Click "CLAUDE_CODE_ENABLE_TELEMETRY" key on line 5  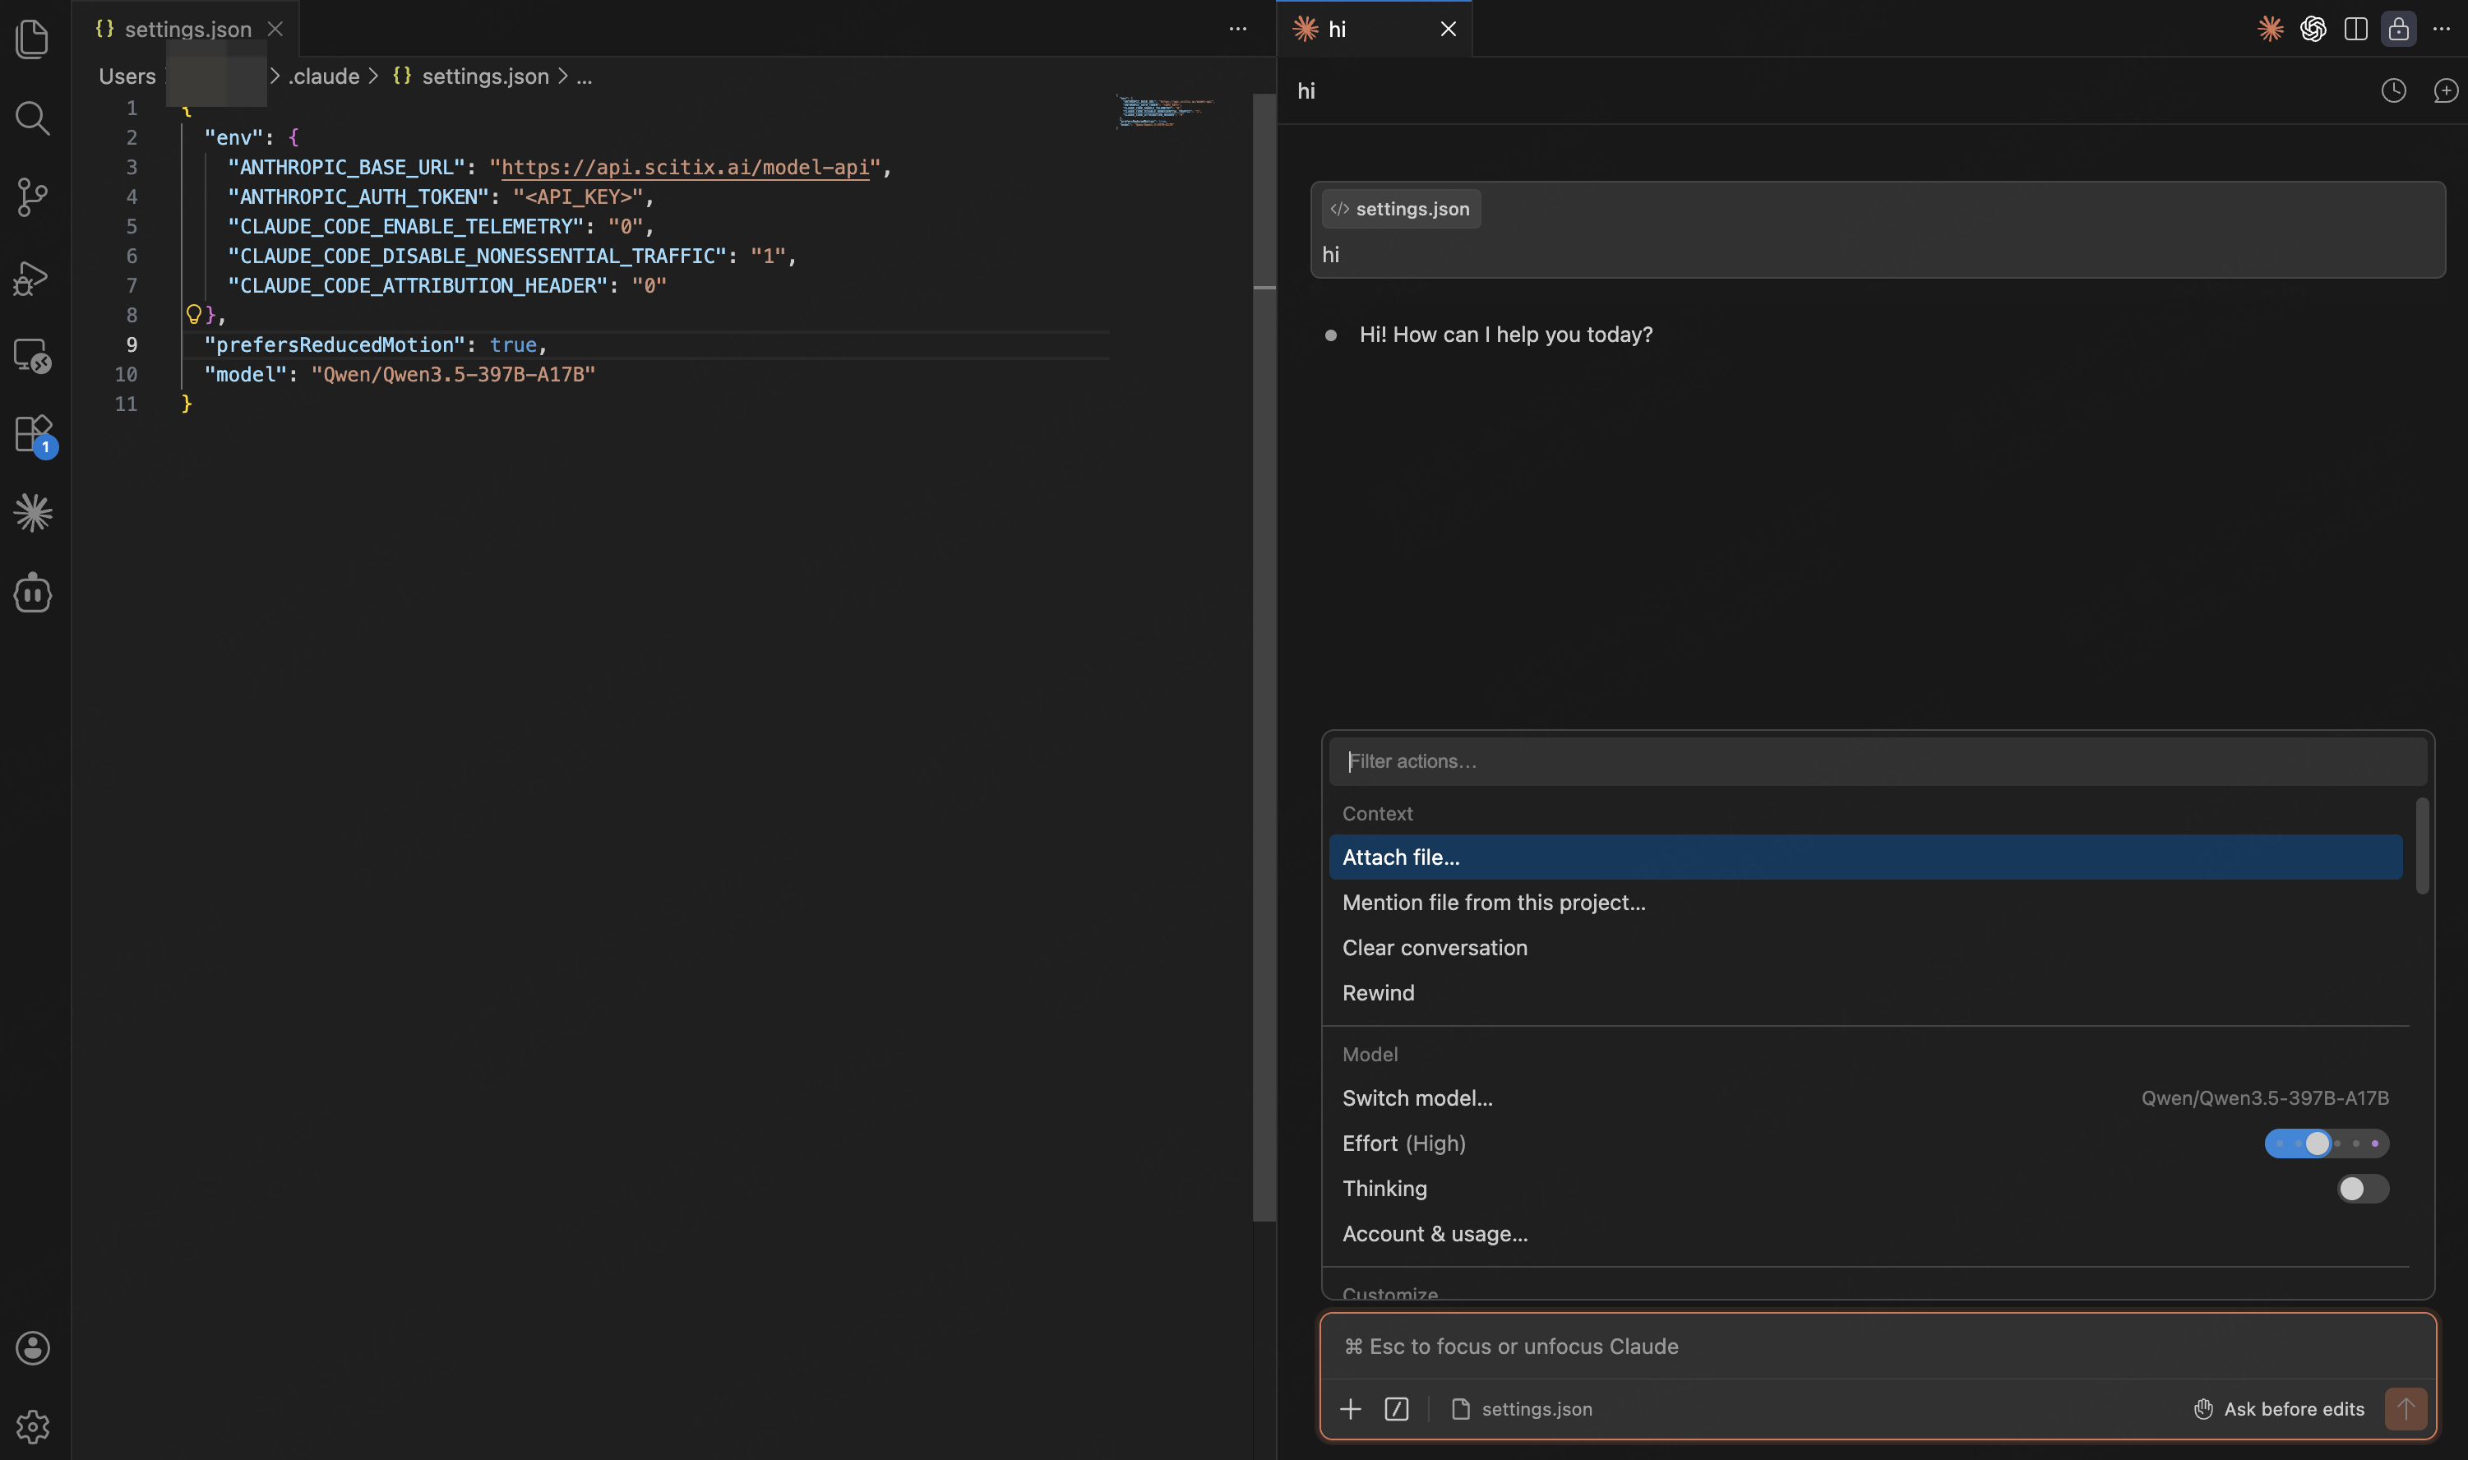405,226
